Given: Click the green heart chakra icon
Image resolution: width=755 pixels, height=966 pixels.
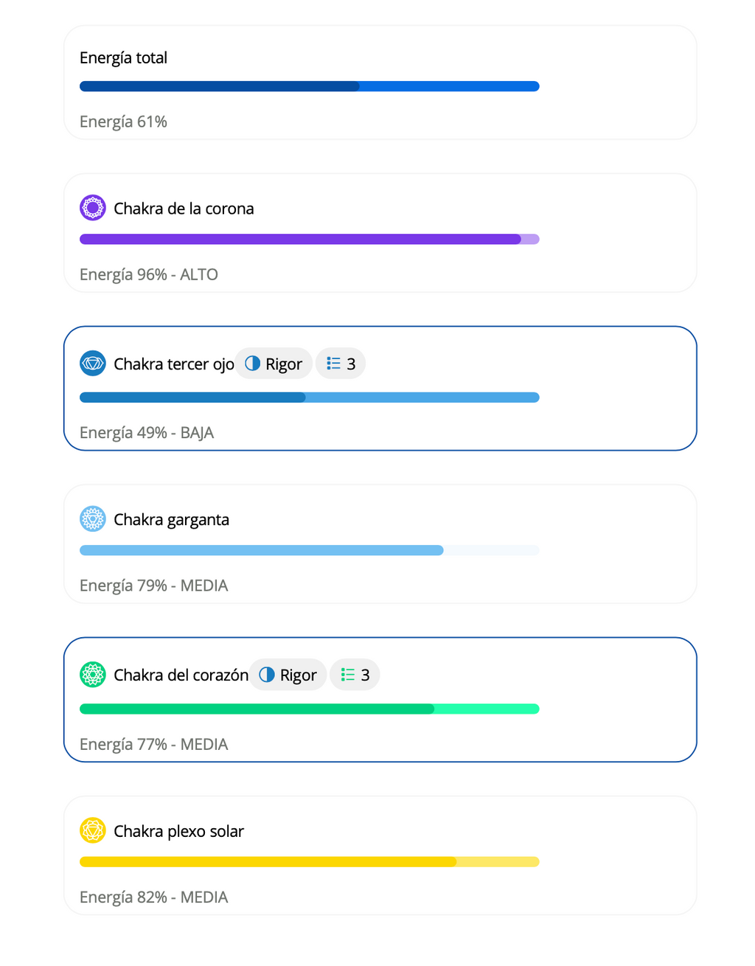Looking at the screenshot, I should (93, 675).
